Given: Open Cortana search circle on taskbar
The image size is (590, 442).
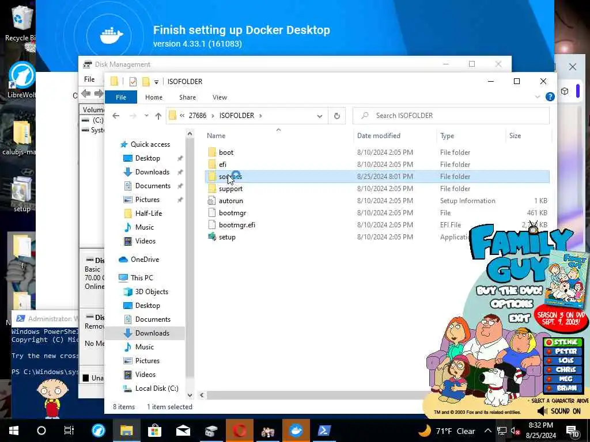Looking at the screenshot, I should tap(41, 430).
